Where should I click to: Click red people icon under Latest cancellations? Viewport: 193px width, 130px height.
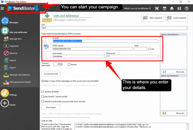tap(164, 113)
